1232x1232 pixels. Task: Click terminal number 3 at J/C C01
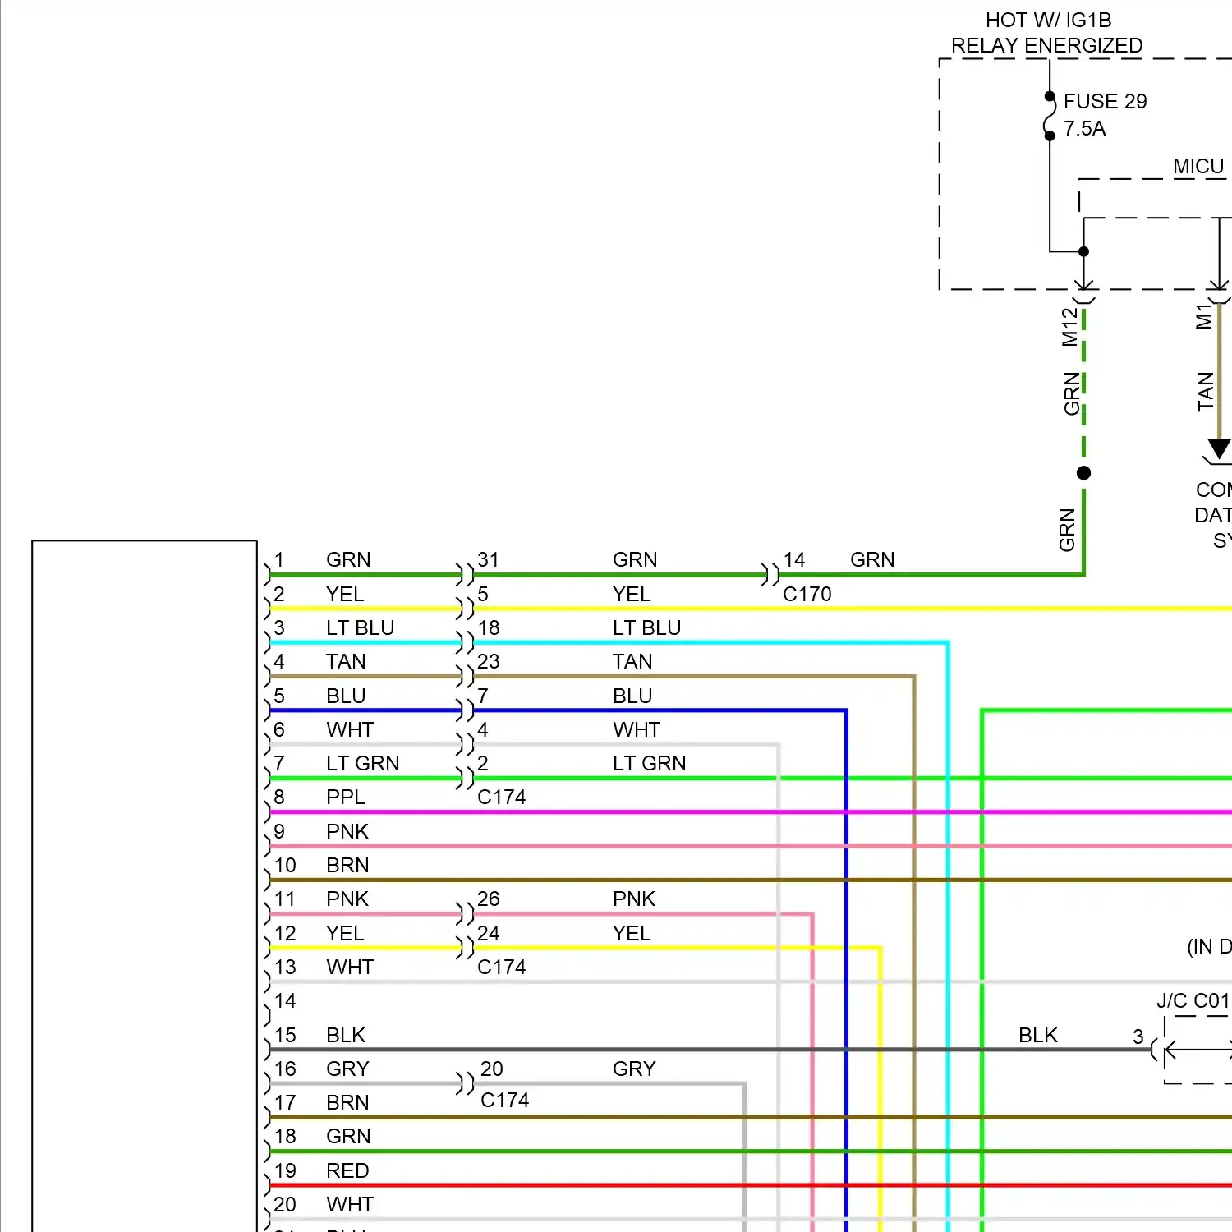[x=1138, y=1037]
